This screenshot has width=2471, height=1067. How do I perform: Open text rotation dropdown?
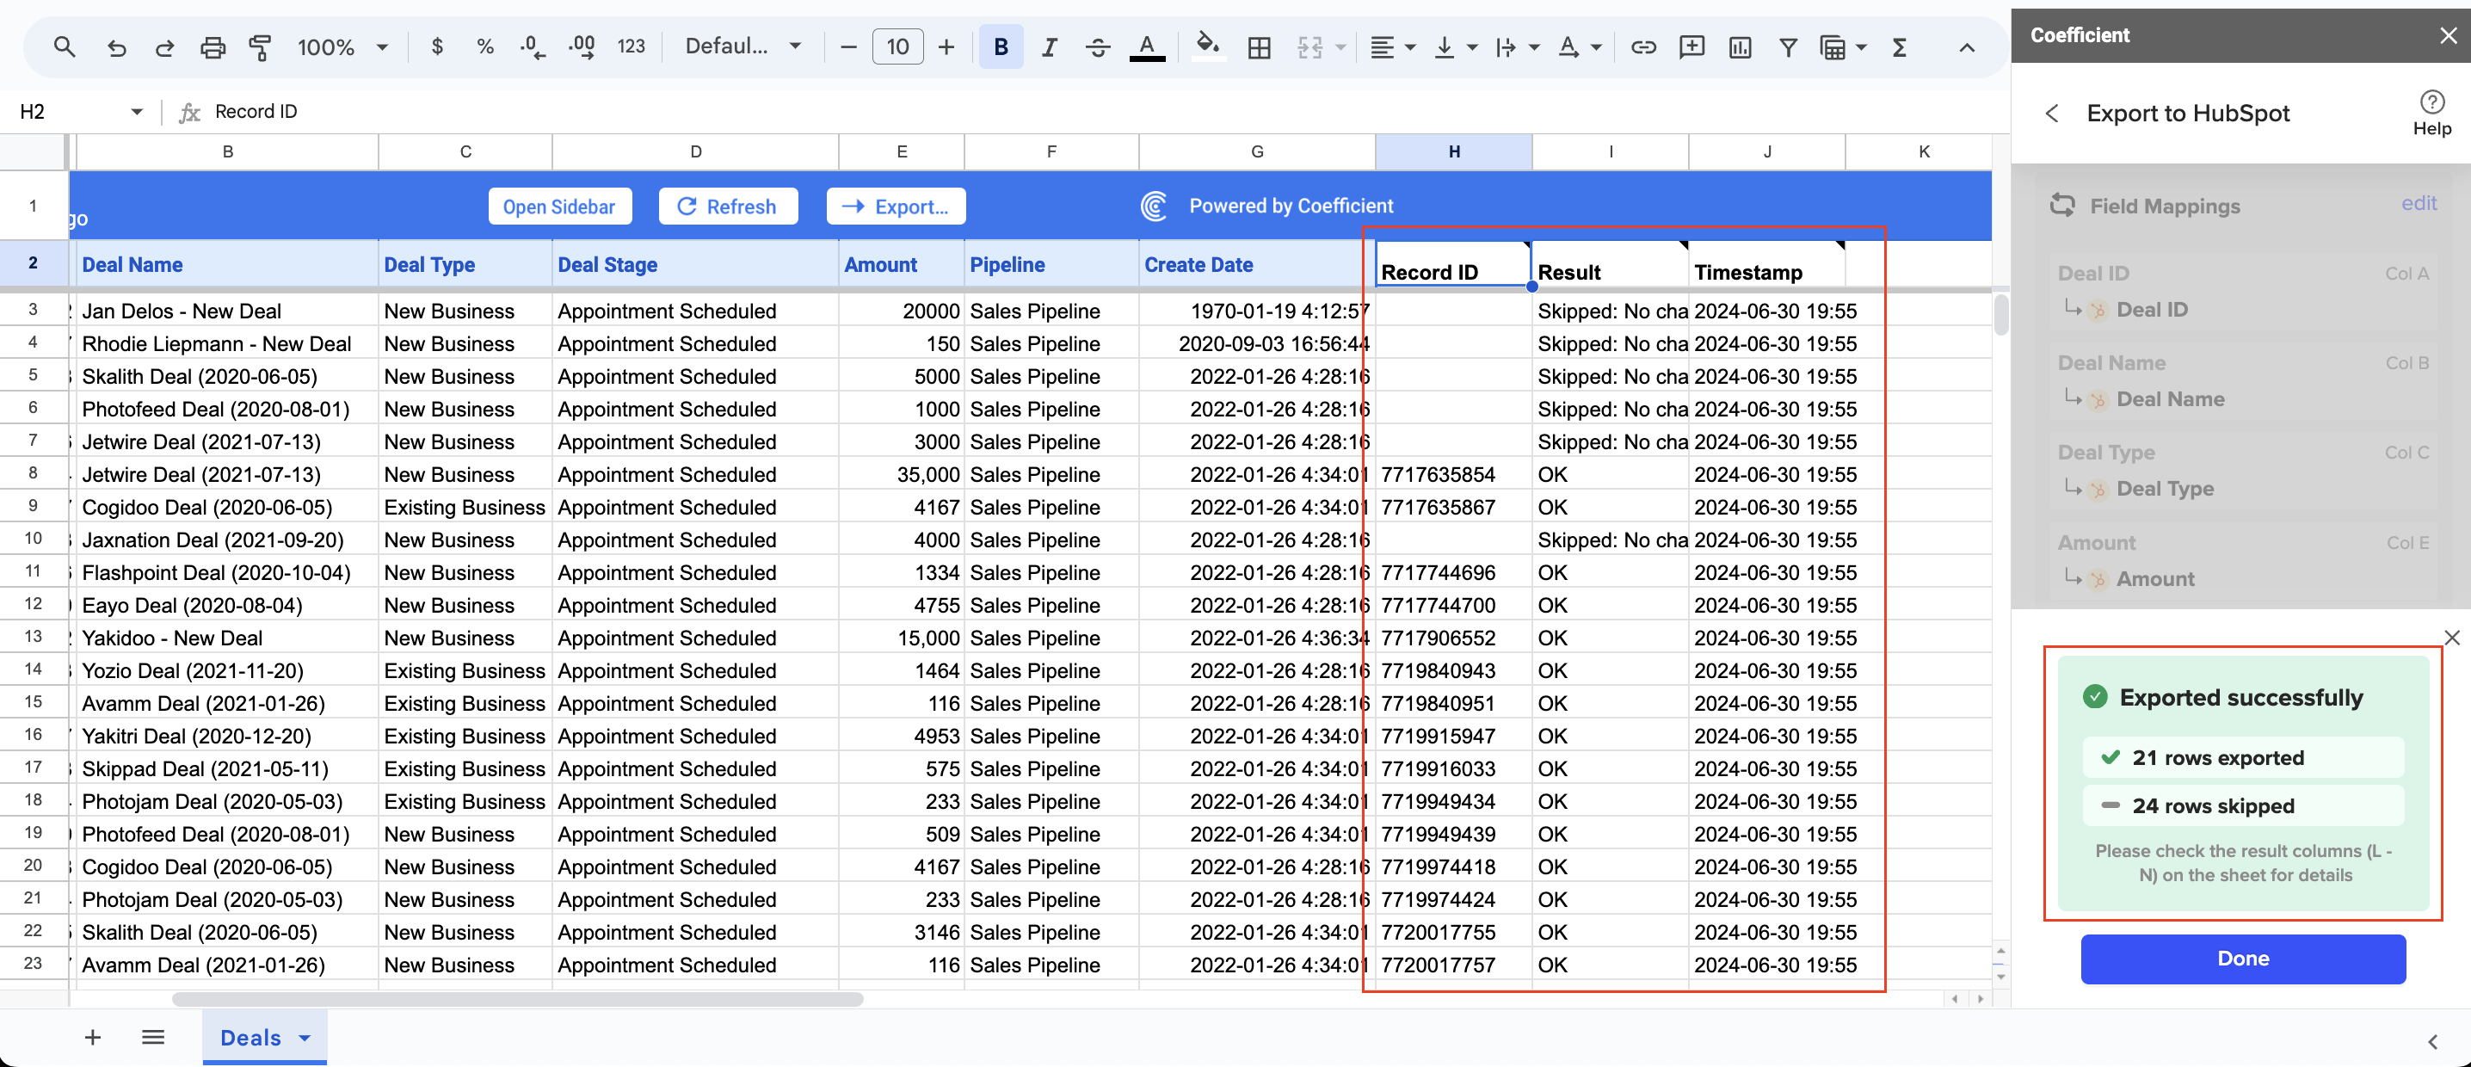click(1579, 46)
